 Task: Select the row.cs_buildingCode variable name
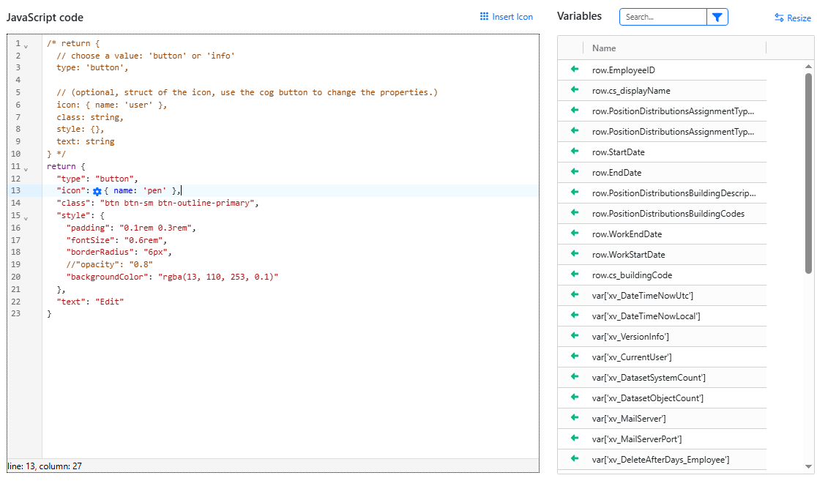632,275
